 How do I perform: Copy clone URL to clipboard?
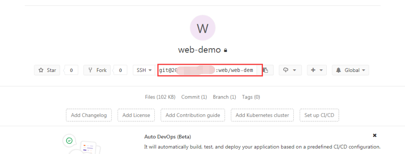click(x=266, y=70)
